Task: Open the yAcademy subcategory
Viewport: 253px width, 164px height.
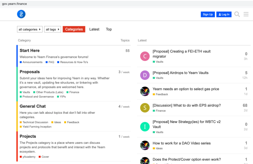Action: 28,157
